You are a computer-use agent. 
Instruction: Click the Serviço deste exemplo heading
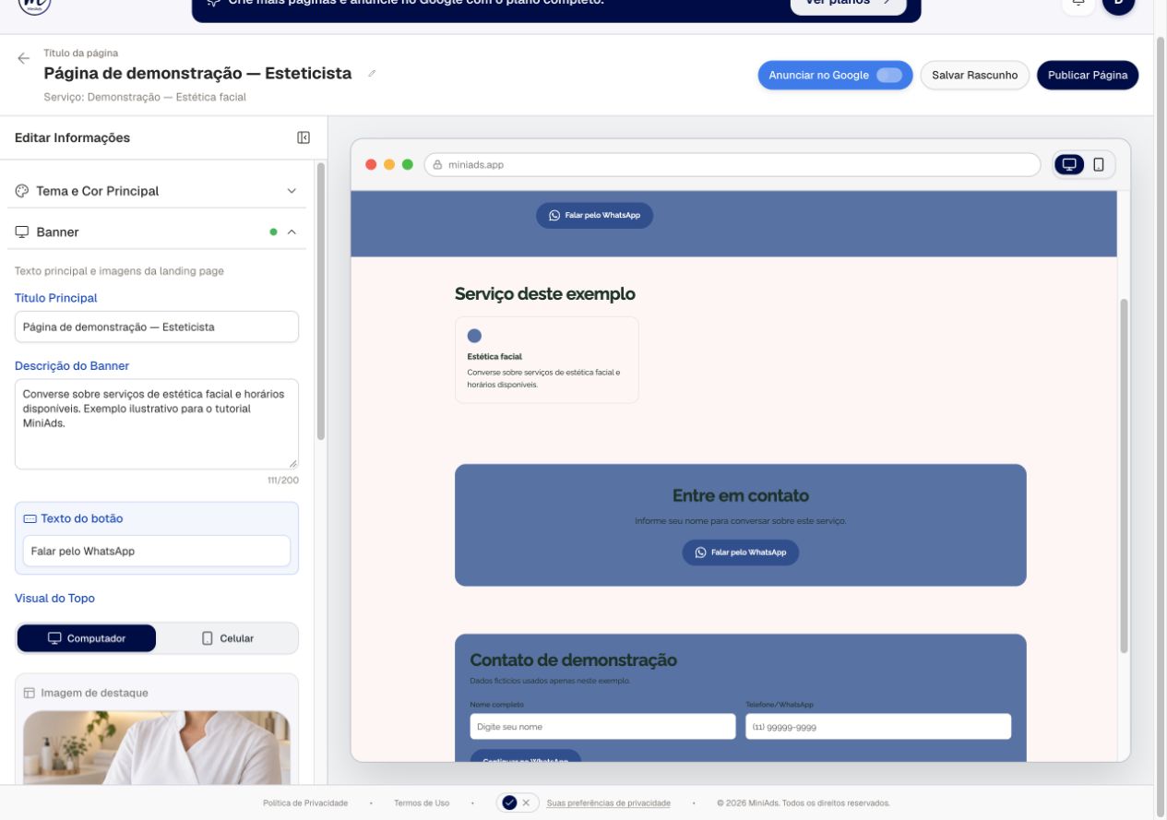pyautogui.click(x=545, y=294)
